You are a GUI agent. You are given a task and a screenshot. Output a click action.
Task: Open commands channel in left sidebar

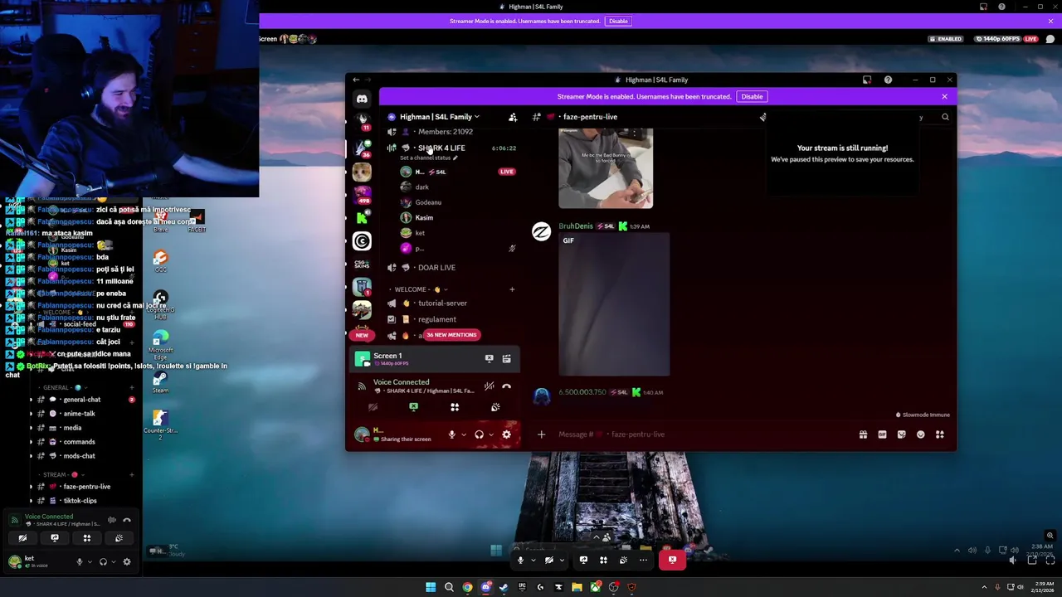tap(80, 442)
